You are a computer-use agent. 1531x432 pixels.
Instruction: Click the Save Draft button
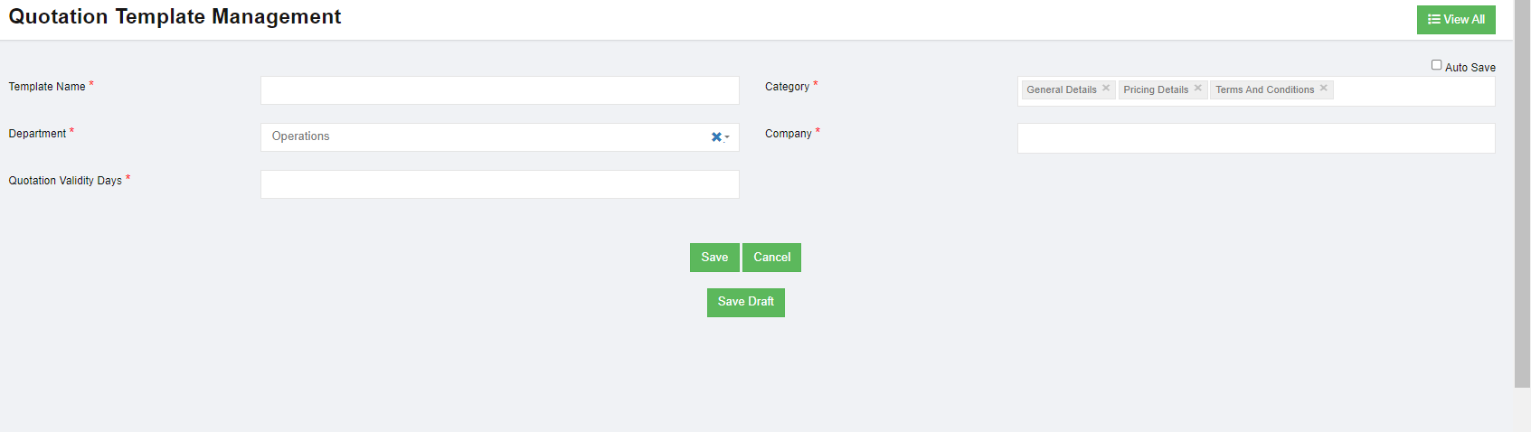click(x=745, y=302)
